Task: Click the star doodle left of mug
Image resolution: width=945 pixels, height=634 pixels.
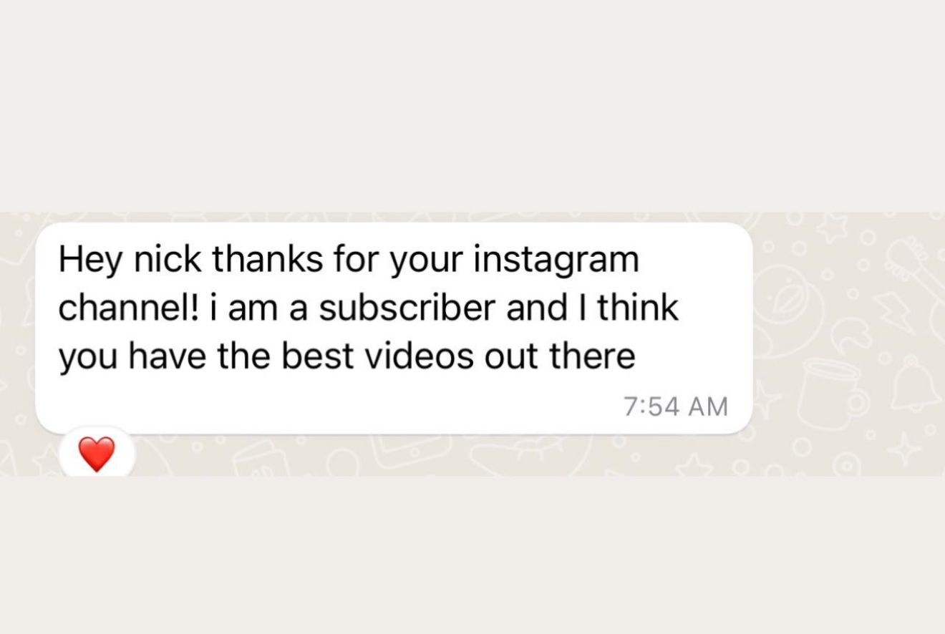Action: tap(766, 401)
